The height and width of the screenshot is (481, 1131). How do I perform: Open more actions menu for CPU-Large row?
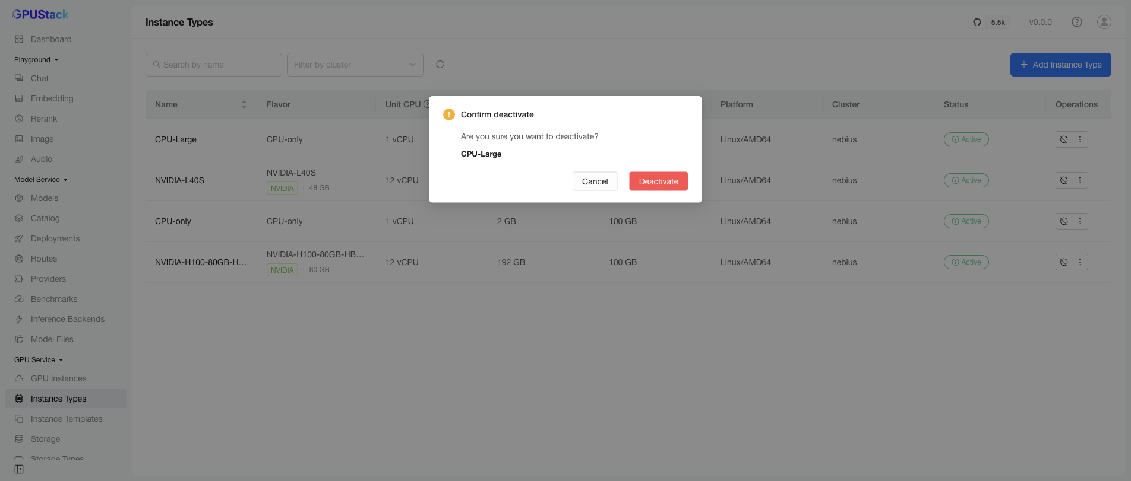coord(1080,139)
